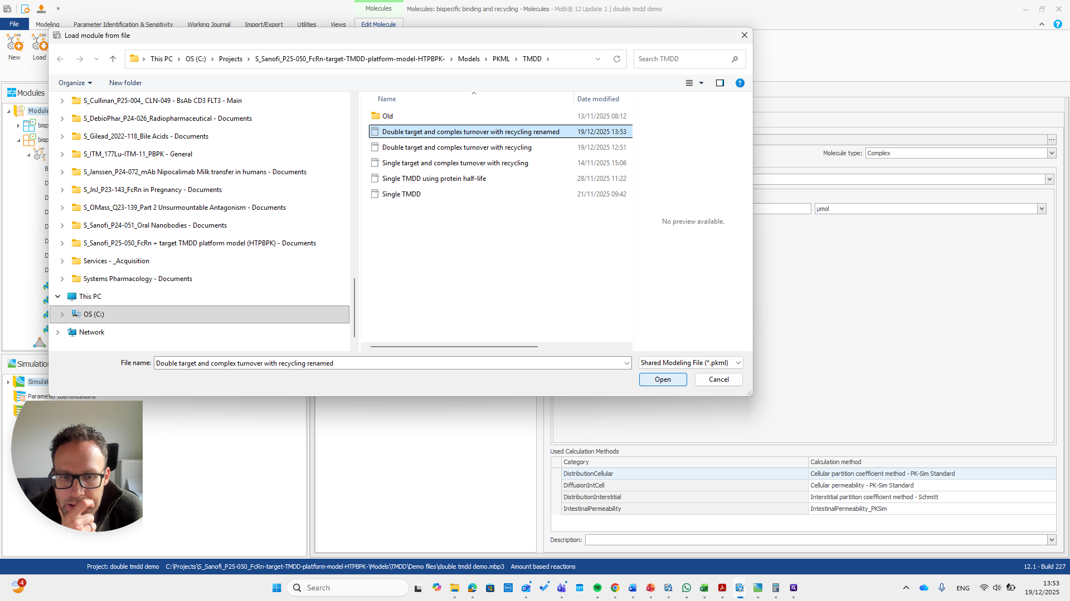Screen dimensions: 1070x601
Task: Toggle the preview pane icon
Action: 719,83
